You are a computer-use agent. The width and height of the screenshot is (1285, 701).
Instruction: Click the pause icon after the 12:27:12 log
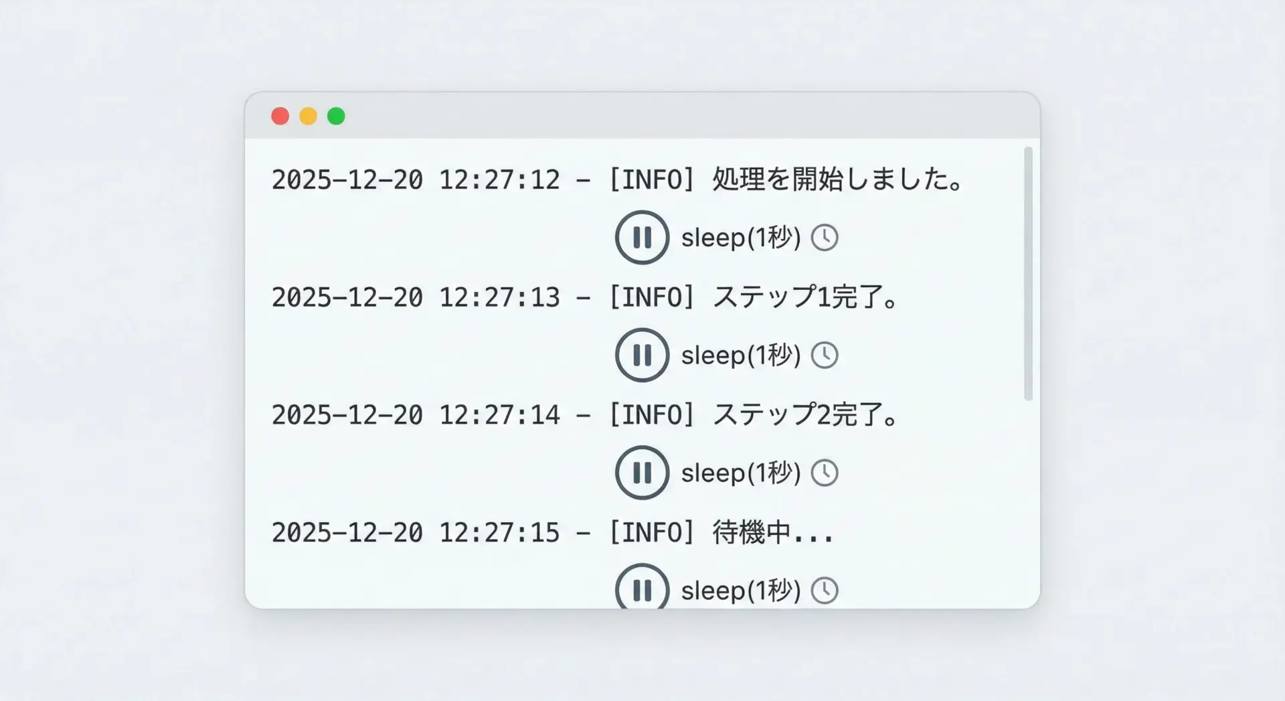coord(642,238)
